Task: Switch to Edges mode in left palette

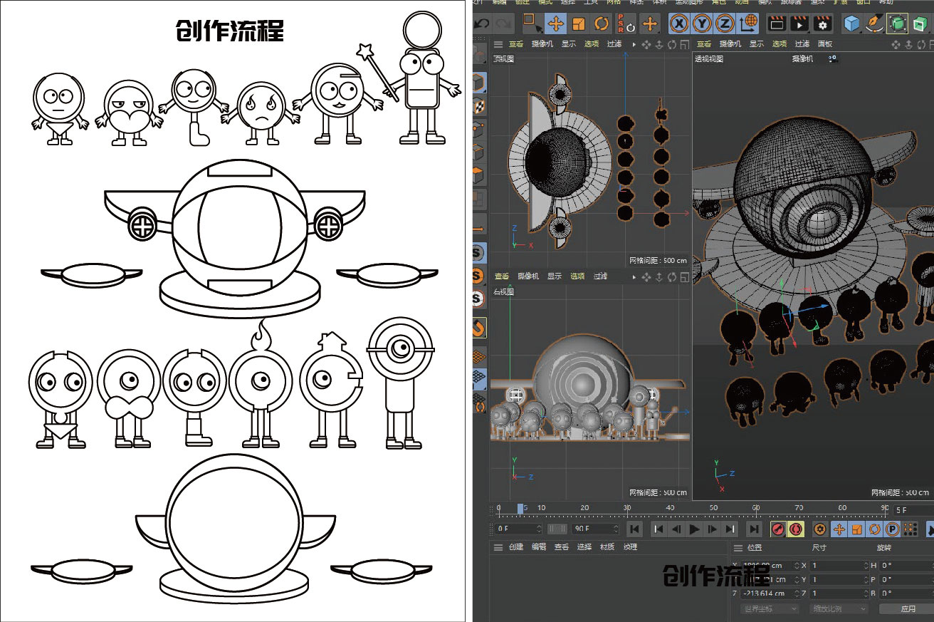Action: pos(479,152)
